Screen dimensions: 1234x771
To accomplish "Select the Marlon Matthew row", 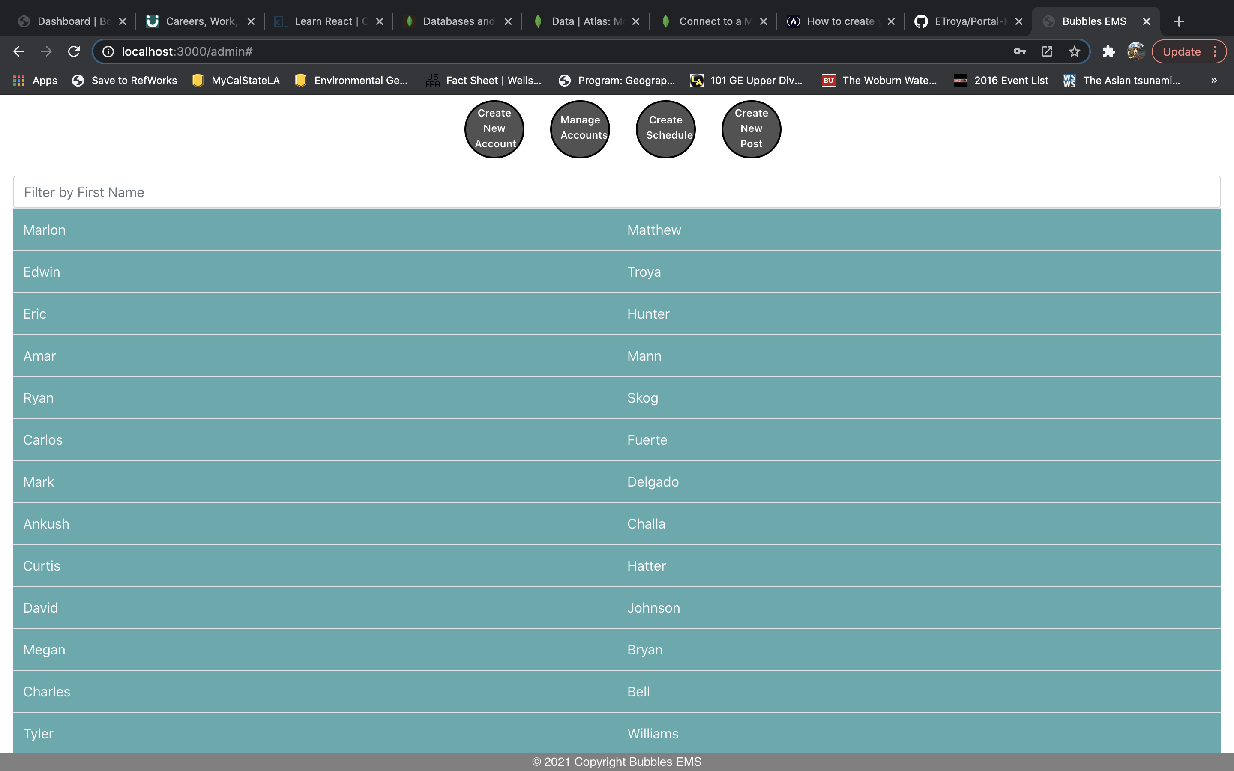I will click(617, 230).
